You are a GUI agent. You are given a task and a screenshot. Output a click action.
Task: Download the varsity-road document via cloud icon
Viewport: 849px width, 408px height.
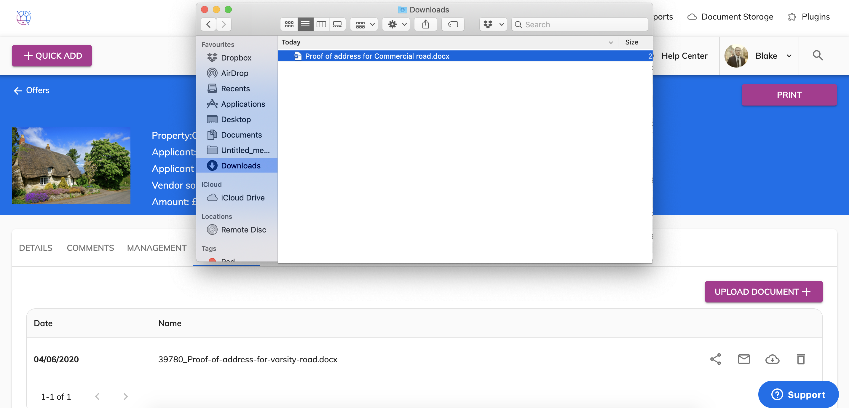[773, 359]
